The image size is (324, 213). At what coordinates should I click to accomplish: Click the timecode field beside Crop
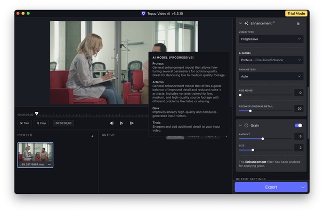tap(63, 123)
